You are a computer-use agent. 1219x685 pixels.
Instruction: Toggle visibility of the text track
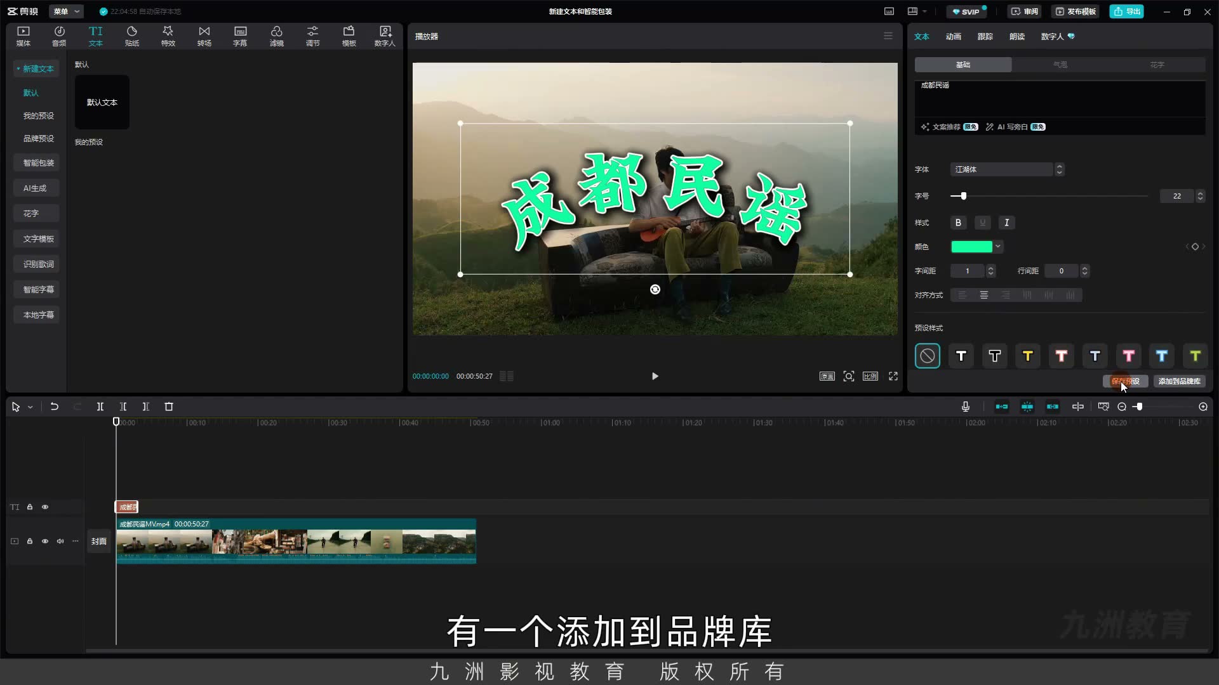coord(45,507)
